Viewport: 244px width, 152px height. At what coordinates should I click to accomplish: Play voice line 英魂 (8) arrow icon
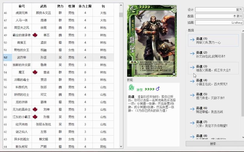click(x=192, y=136)
